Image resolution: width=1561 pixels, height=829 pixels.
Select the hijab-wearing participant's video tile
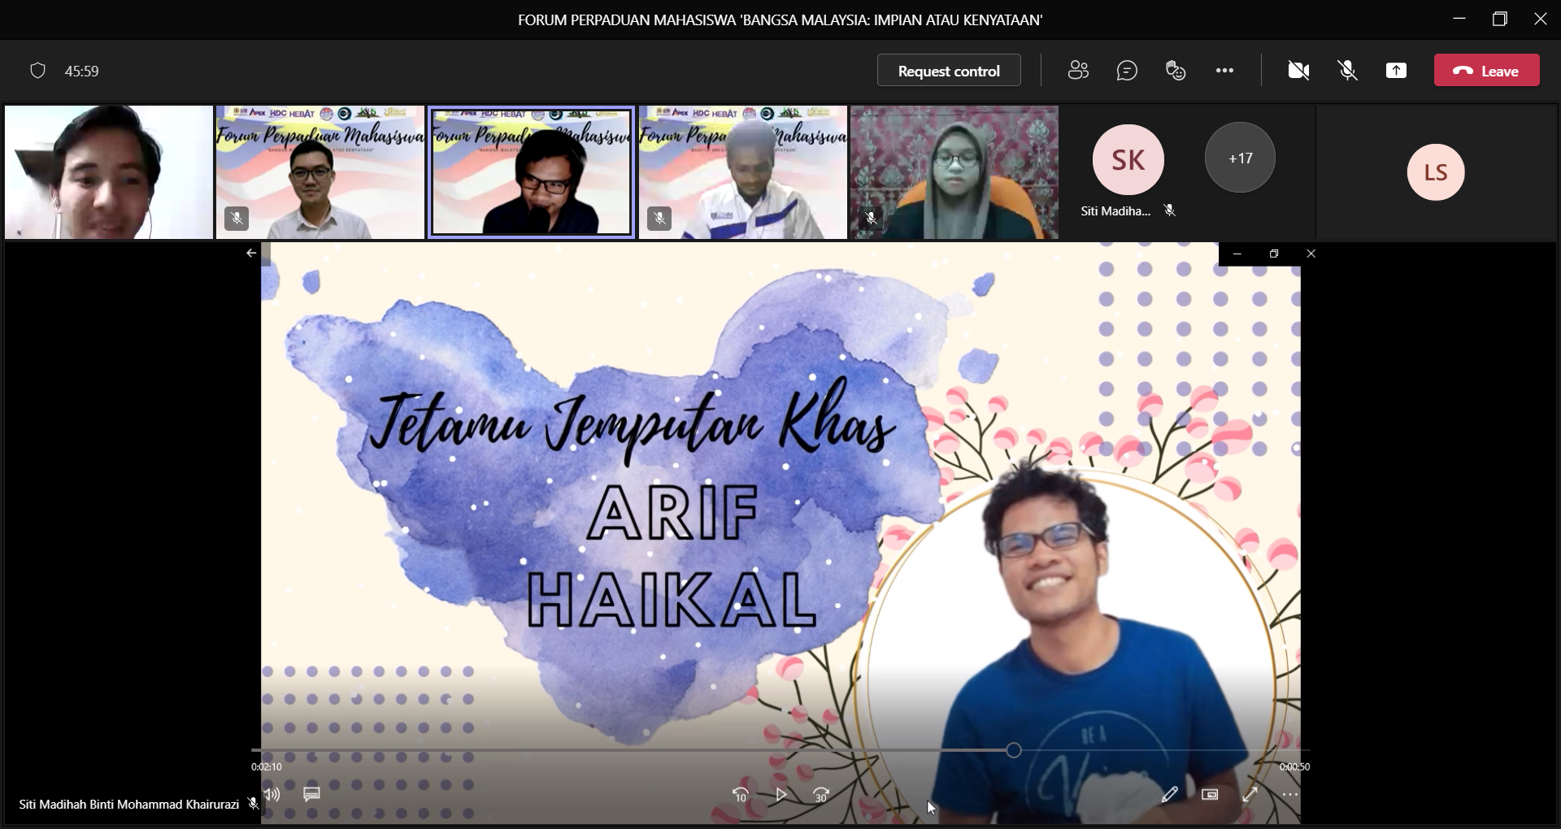tap(954, 172)
